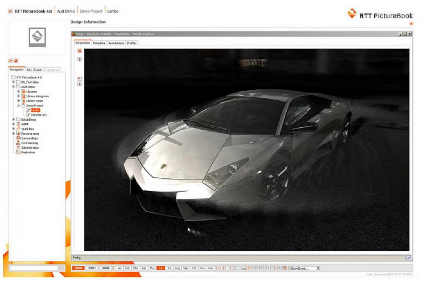Click the last orange icon before Show Event dropdown

[285, 268]
